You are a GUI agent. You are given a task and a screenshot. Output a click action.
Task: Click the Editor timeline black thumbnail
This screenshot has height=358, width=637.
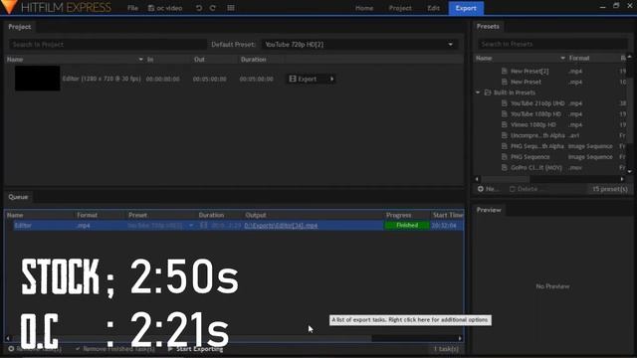click(38, 79)
